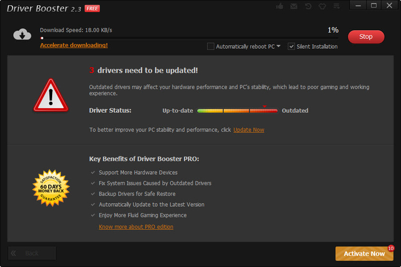This screenshot has height=267, width=401.
Task: Click 'Support More Hardware Devices' benefit
Action: point(138,172)
